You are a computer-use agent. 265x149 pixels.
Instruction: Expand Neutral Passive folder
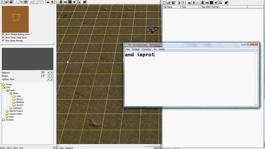(14, 111)
